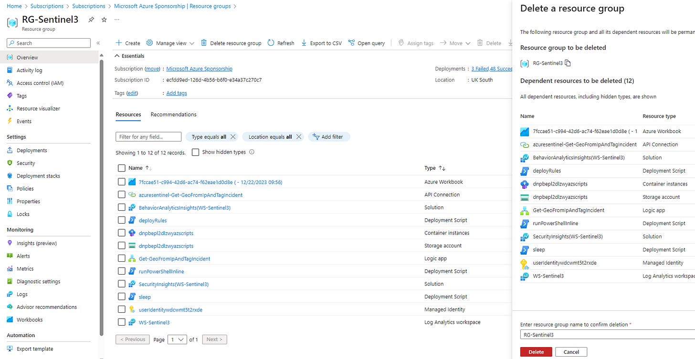
Task: Check the WS-Sentinel3 row checkbox
Action: coord(121,322)
